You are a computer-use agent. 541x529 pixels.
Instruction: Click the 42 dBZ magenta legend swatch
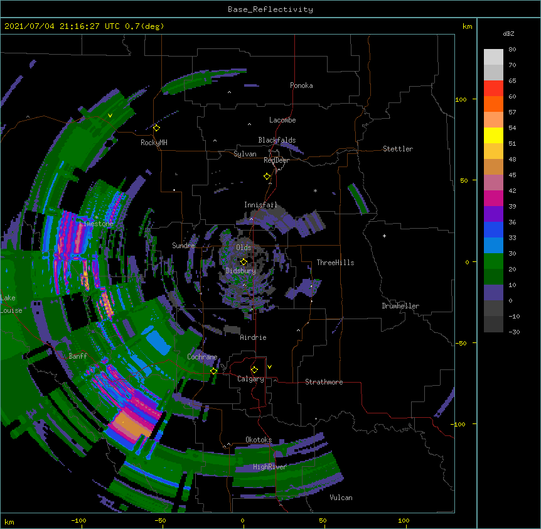click(493, 198)
